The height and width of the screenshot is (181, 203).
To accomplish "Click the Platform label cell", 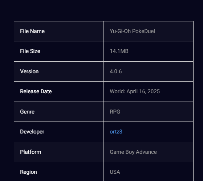I will click(x=59, y=152).
